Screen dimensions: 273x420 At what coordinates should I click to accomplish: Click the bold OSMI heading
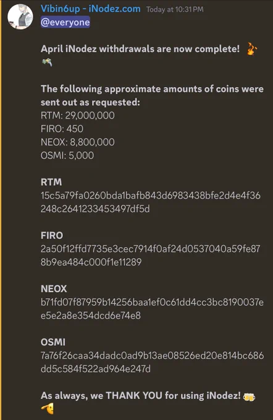click(53, 342)
